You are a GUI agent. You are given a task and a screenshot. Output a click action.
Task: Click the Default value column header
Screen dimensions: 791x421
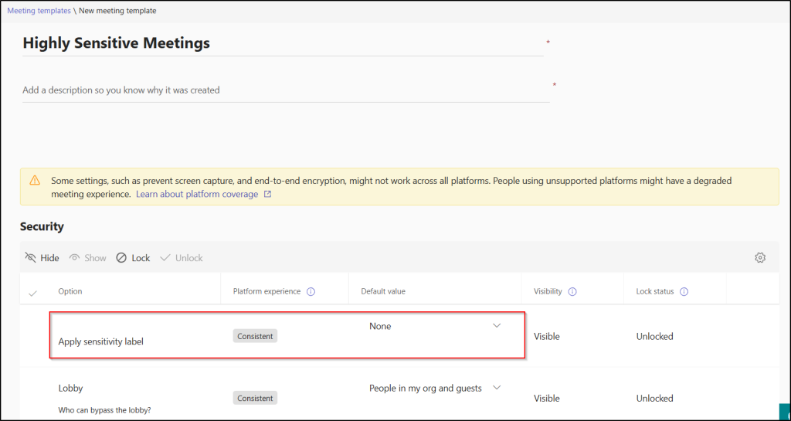click(383, 291)
